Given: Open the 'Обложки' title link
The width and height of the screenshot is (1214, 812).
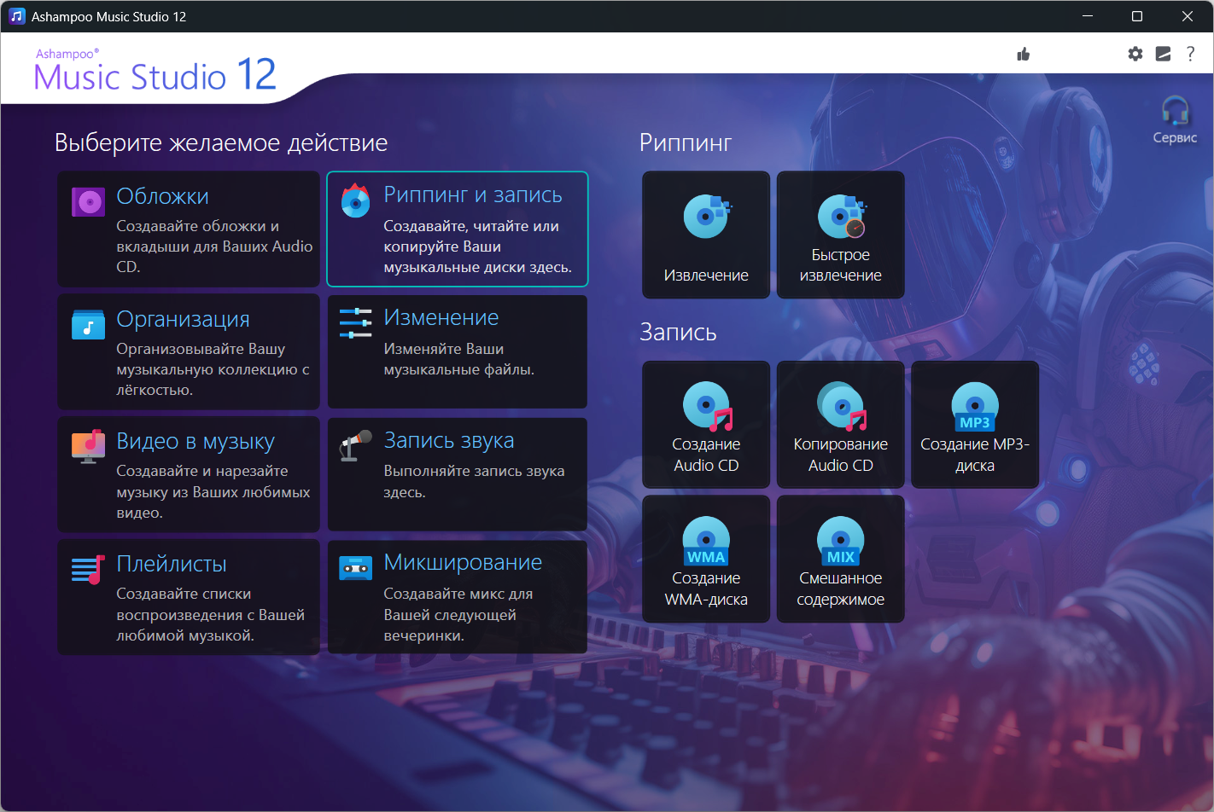Looking at the screenshot, I should click(x=163, y=196).
